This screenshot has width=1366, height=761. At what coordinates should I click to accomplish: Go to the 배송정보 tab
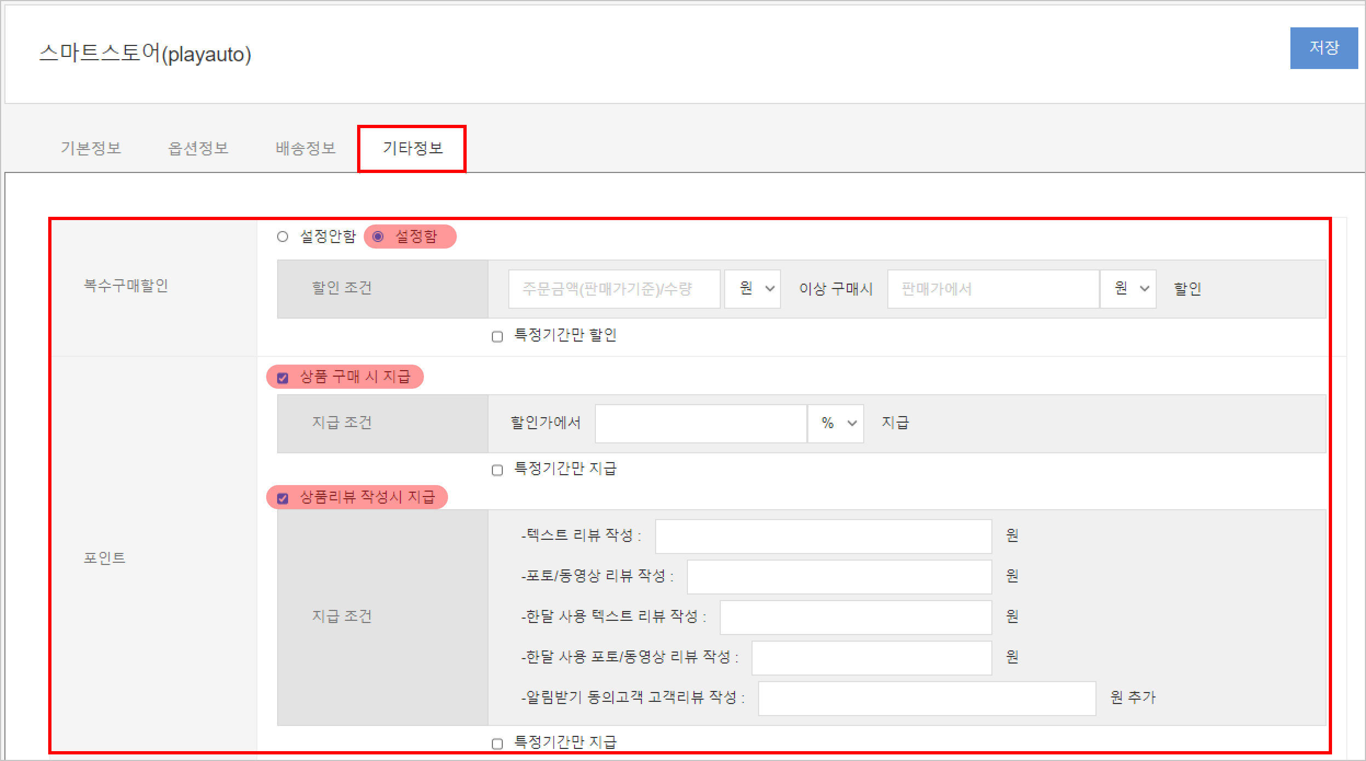coord(305,148)
